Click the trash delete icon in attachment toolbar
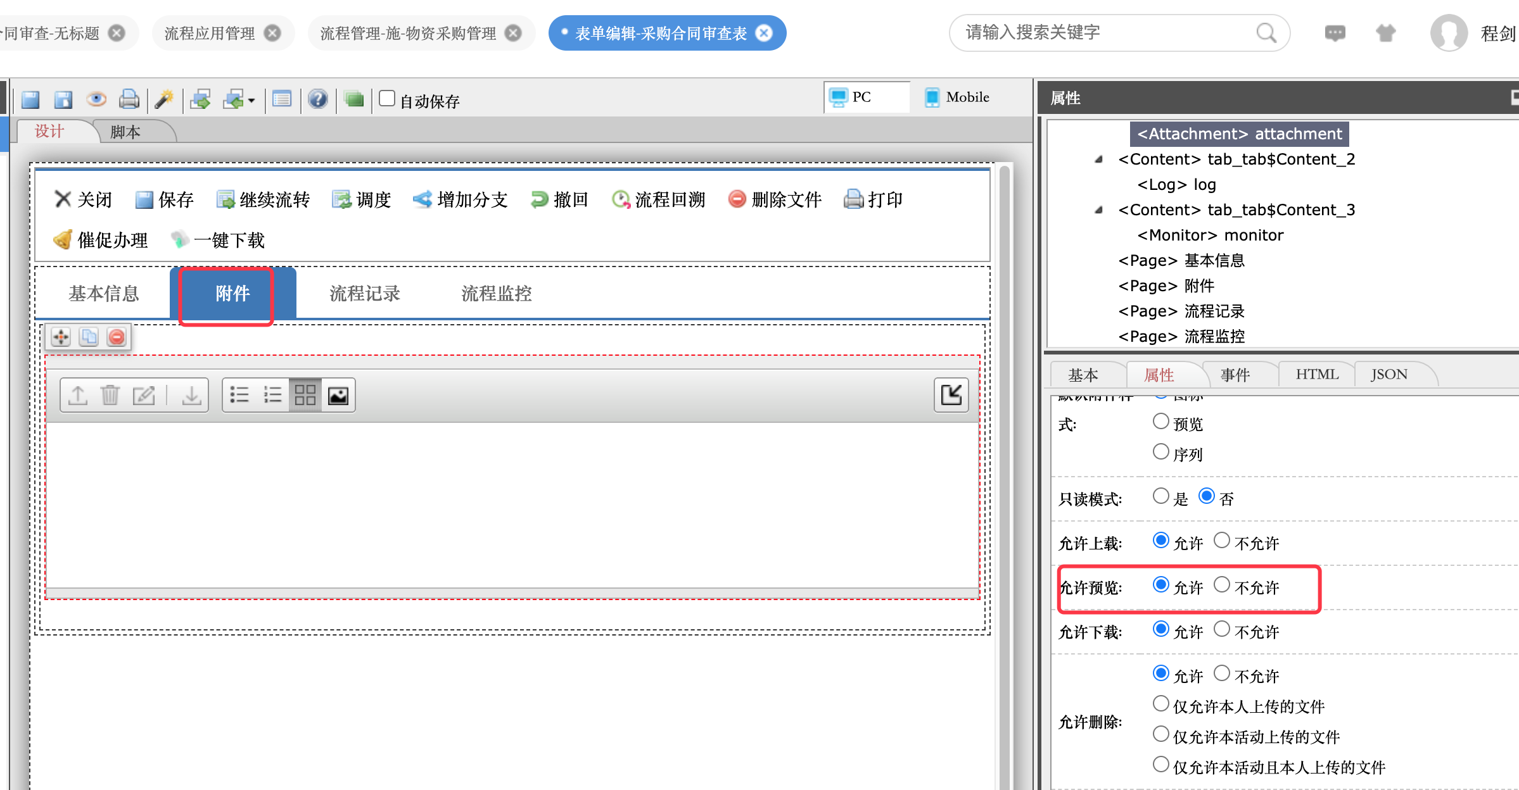Viewport: 1519px width, 790px height. (110, 395)
